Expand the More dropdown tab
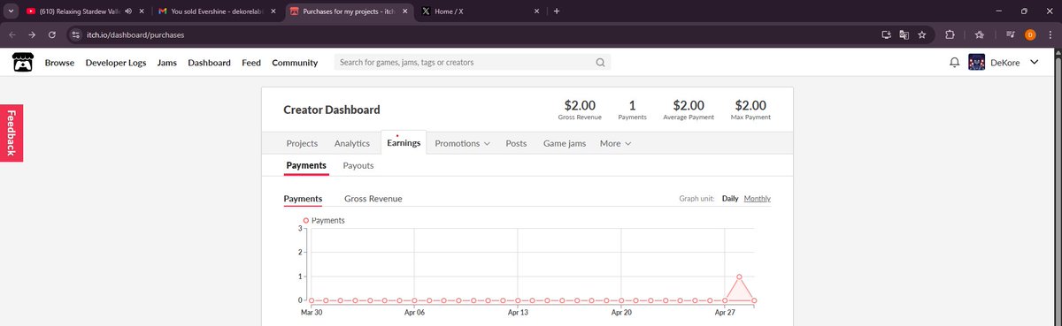1062x326 pixels. pos(615,143)
